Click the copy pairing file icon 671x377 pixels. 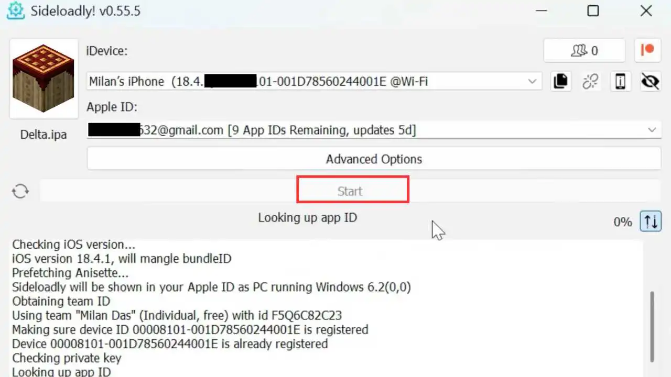[560, 81]
